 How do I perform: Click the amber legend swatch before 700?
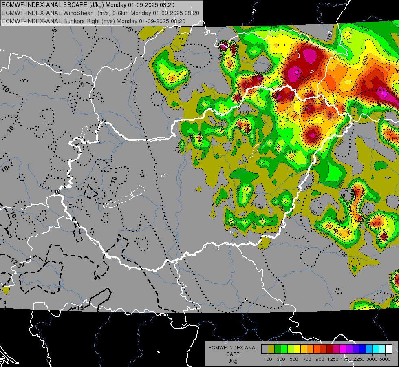[x=304, y=349]
